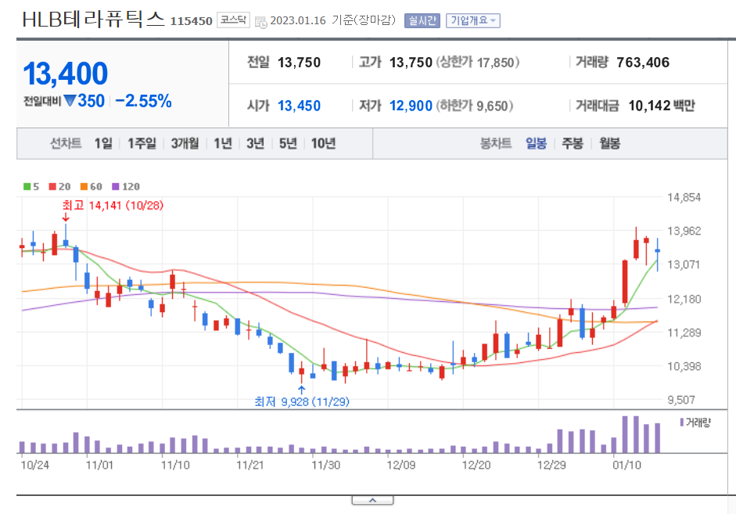The width and height of the screenshot is (736, 514).
Task: Select the 3년 line chart tab
Action: (x=255, y=143)
